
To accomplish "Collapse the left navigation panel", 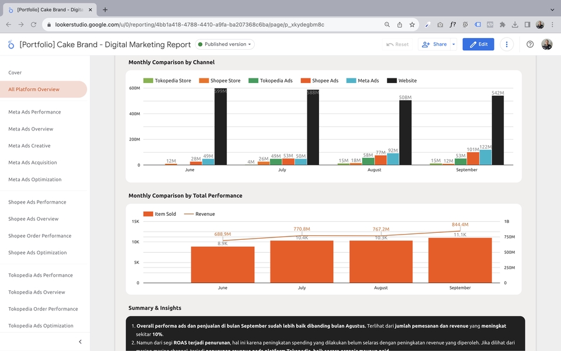I will pyautogui.click(x=80, y=342).
